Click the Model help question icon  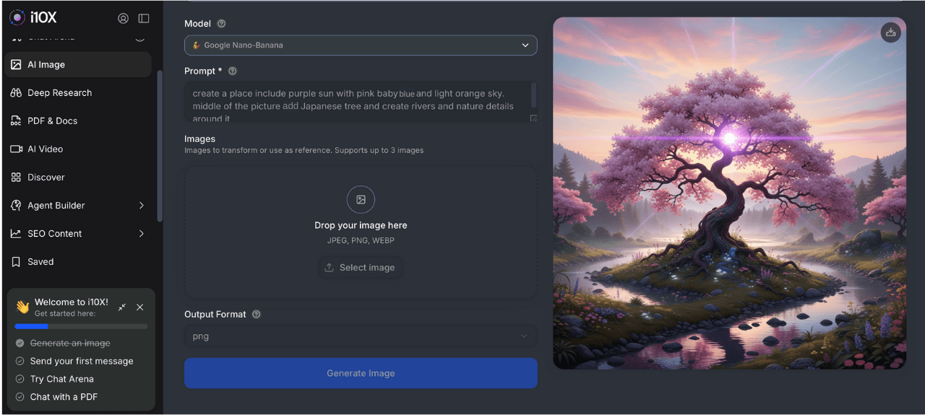tap(222, 24)
